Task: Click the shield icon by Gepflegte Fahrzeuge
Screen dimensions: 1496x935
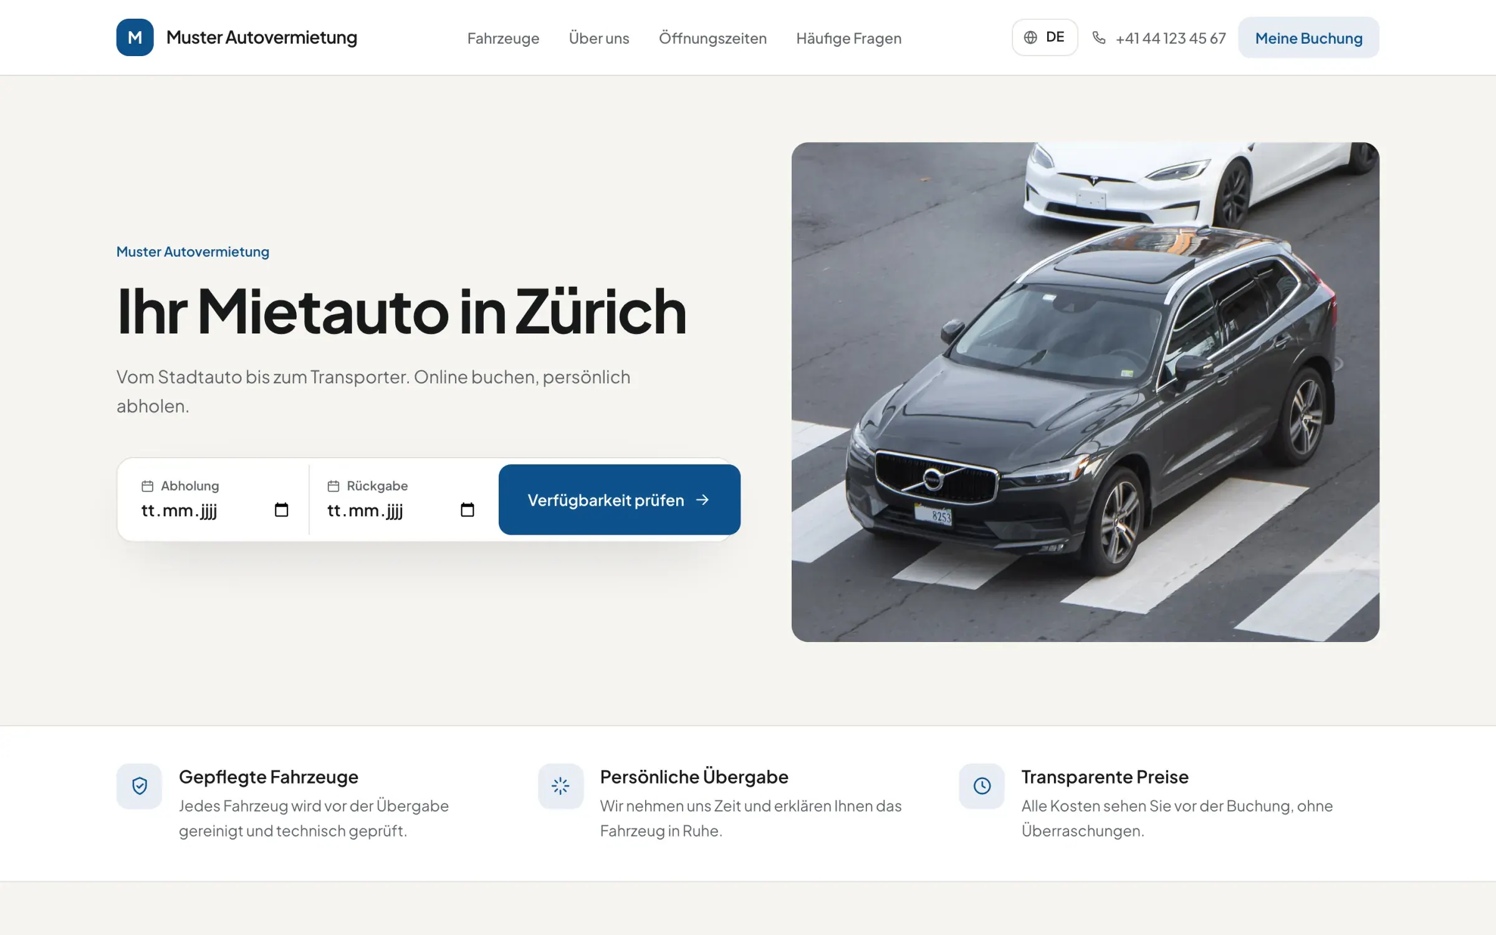Action: pos(140,786)
